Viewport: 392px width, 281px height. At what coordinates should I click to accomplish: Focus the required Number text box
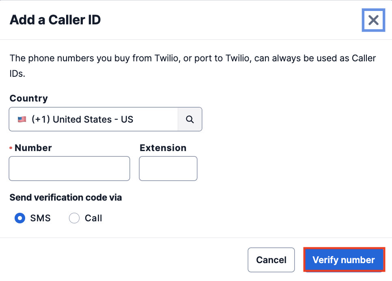click(x=69, y=168)
